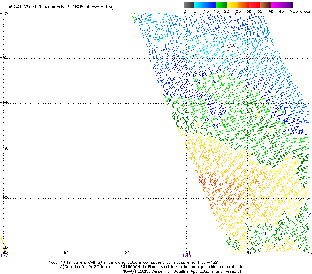This screenshot has height=274, width=312.
Task: Click the '-40' latitude axis label
Action: tap(4, 14)
